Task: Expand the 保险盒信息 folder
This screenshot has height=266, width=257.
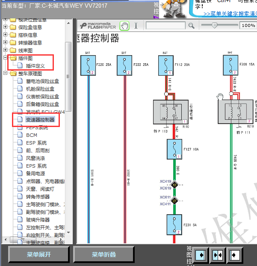Action: click(5, 27)
